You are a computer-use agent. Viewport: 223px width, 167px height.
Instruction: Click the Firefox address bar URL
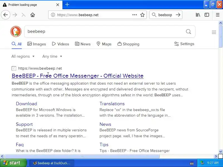click(x=78, y=15)
